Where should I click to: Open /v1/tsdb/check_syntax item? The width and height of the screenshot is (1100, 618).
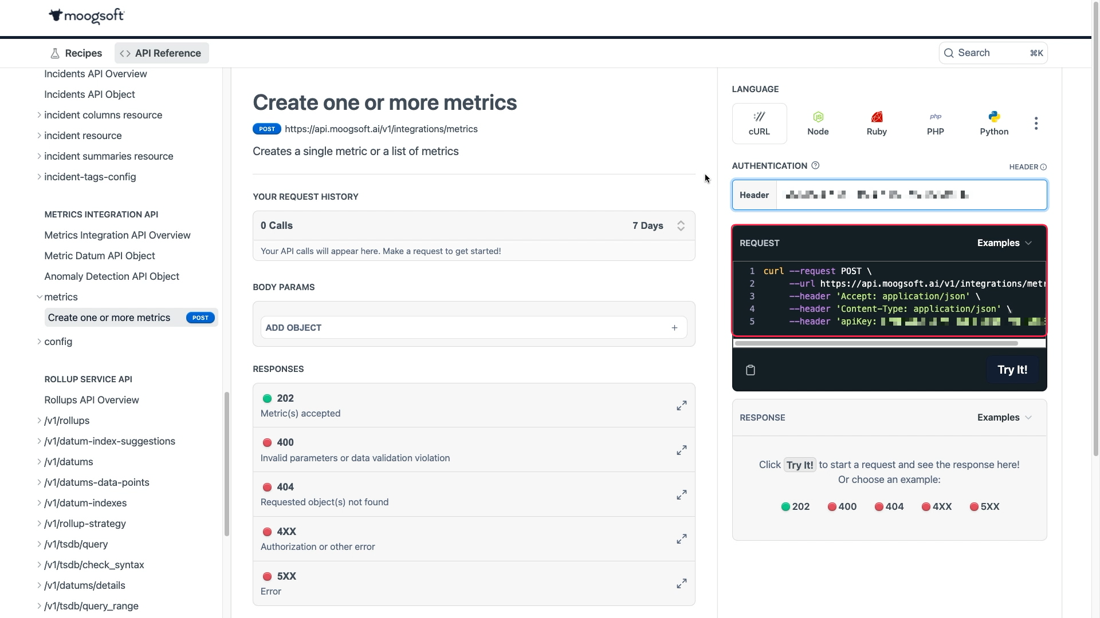click(x=94, y=565)
